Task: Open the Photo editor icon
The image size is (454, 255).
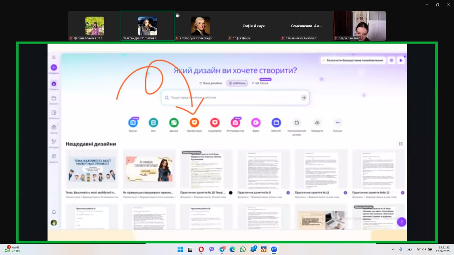Action: (x=235, y=123)
